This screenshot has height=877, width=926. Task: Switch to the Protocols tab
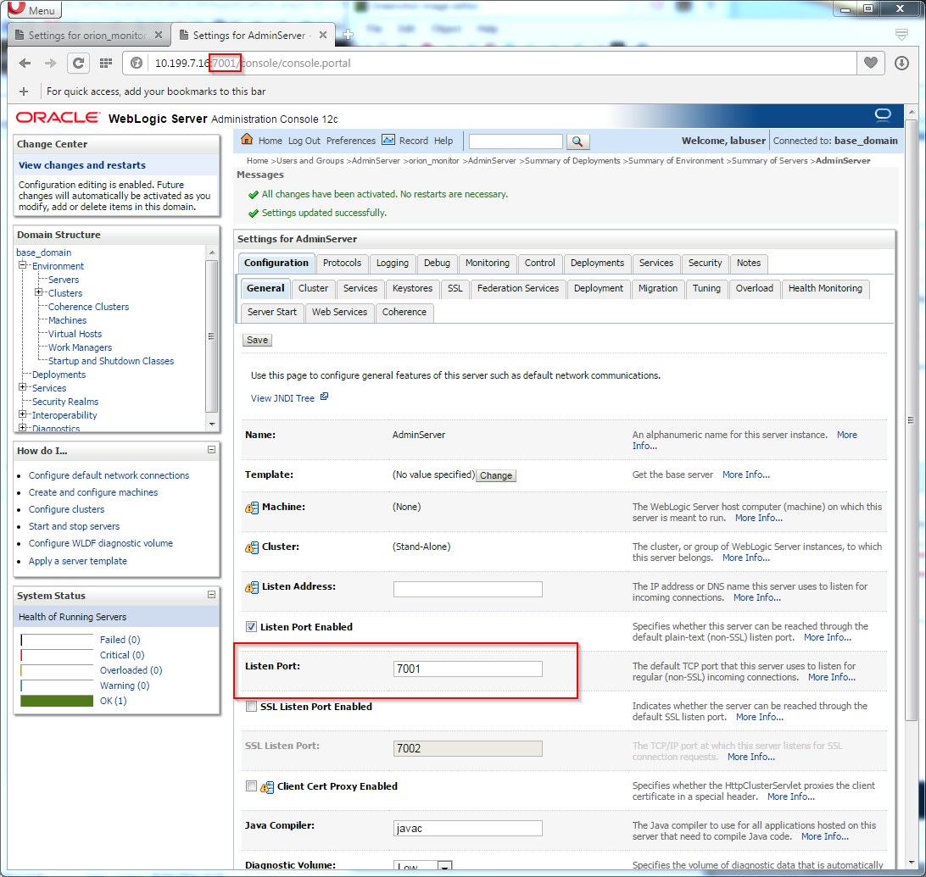point(342,264)
